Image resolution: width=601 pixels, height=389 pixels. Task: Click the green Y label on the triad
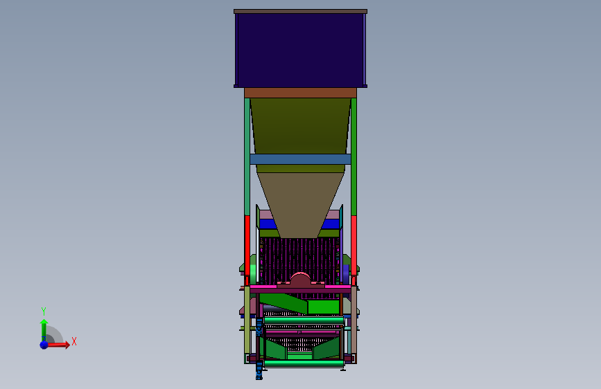(44, 311)
